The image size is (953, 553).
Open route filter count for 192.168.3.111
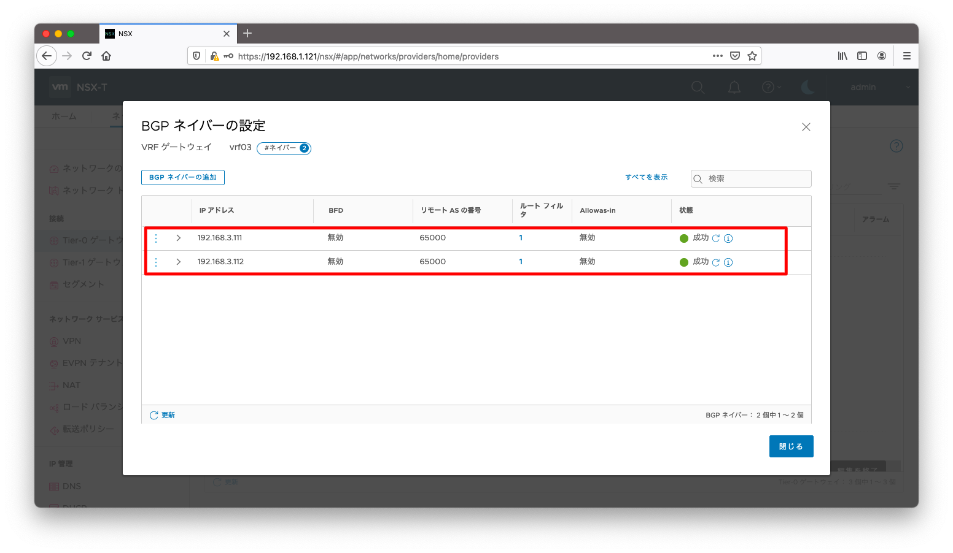click(x=521, y=238)
